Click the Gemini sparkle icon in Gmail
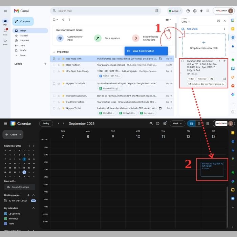237x237 pixels. 201,11
